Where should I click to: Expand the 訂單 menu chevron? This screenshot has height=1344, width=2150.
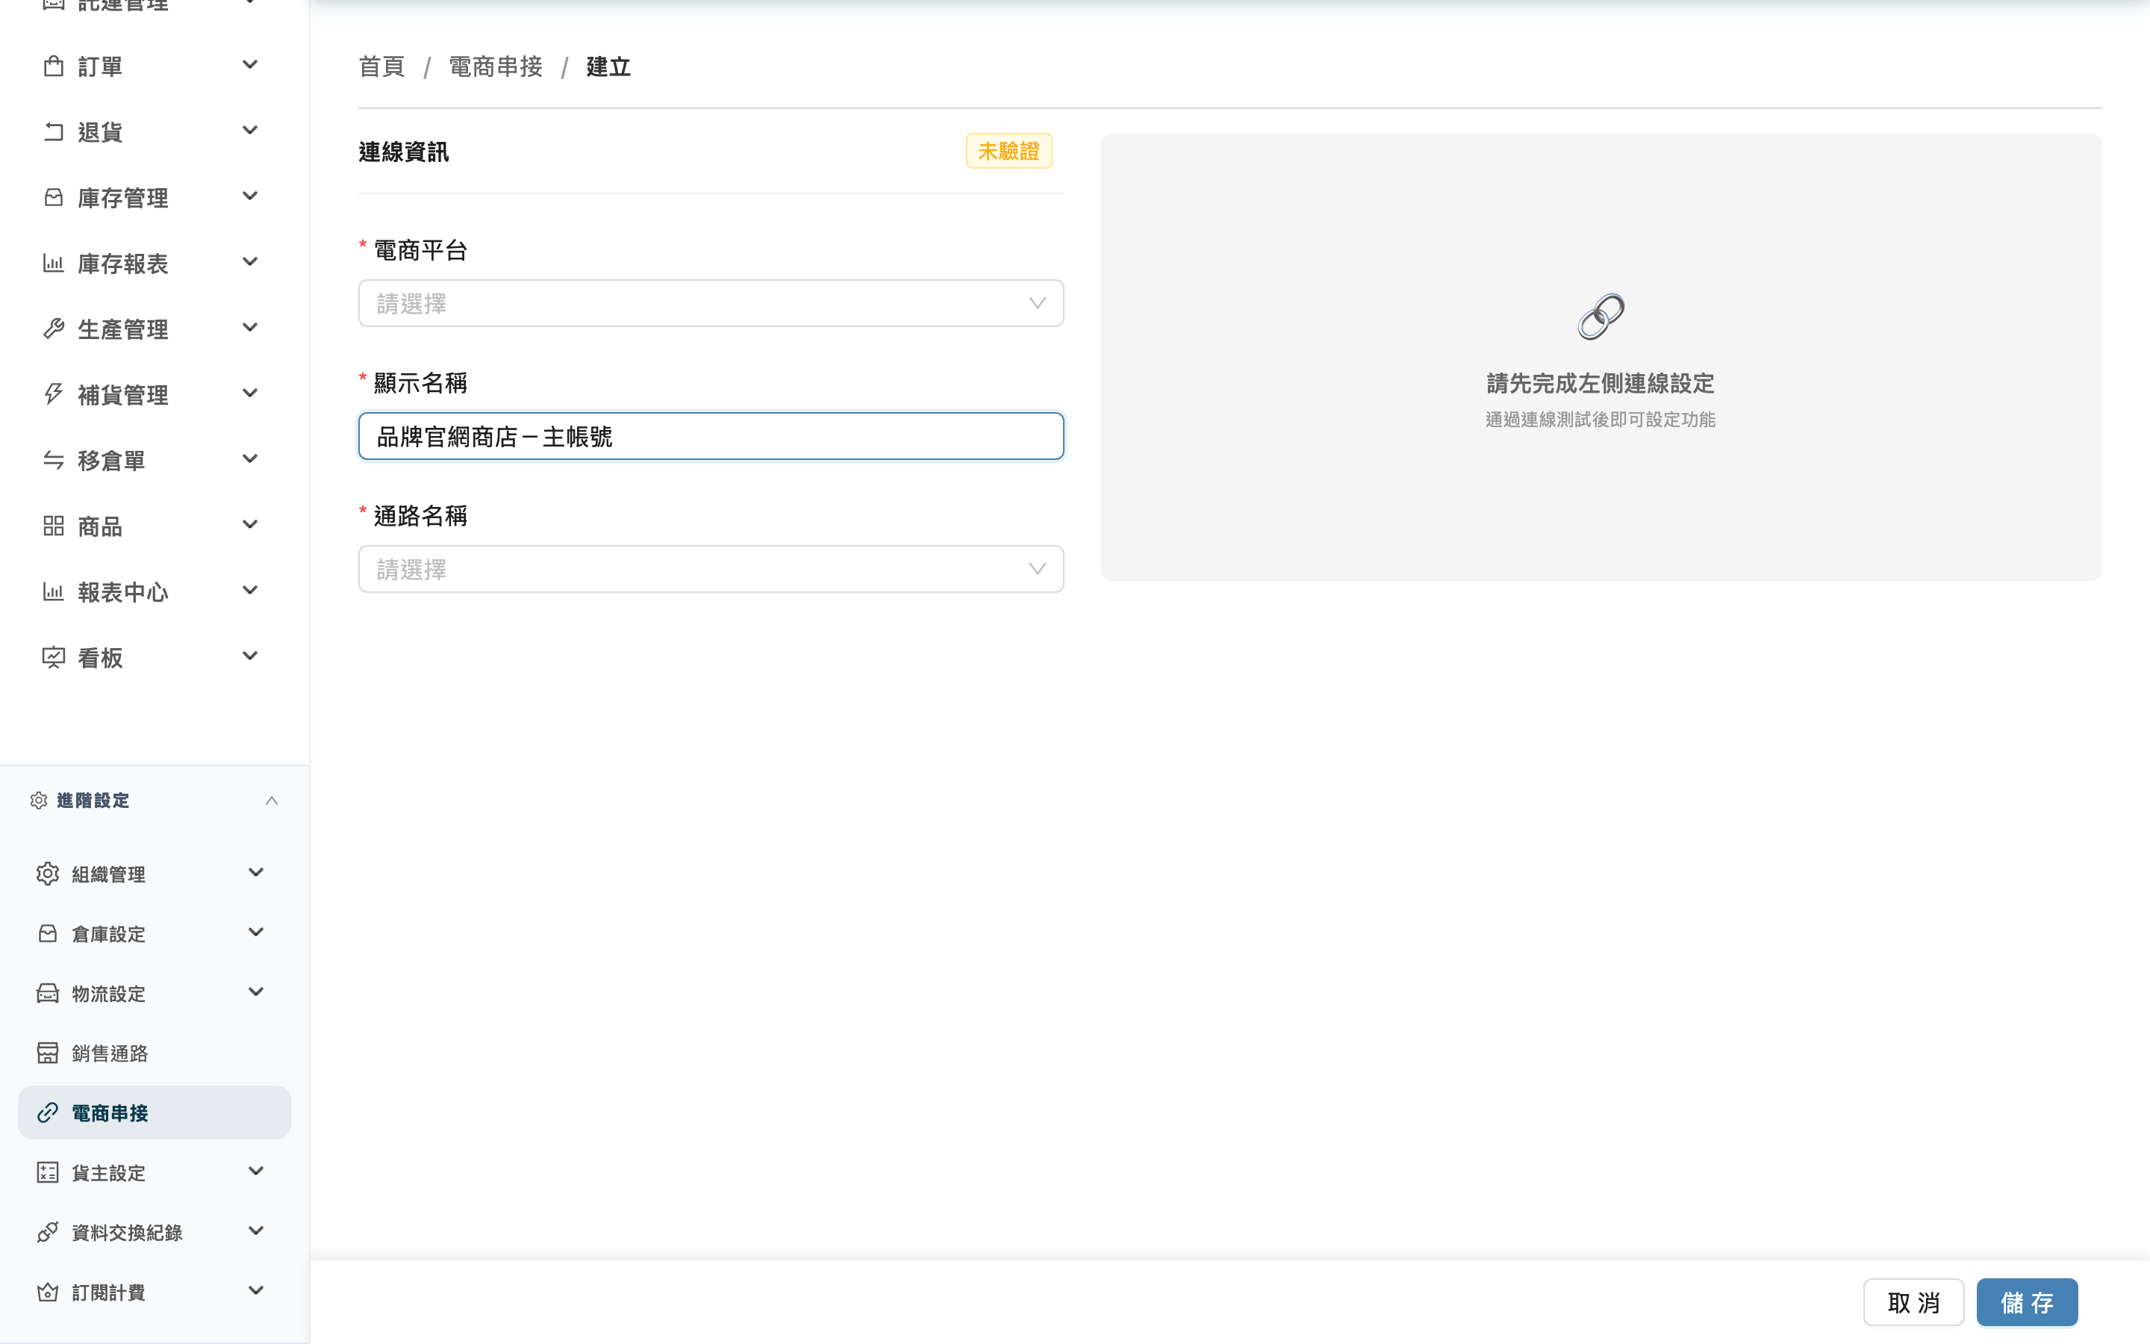click(251, 65)
